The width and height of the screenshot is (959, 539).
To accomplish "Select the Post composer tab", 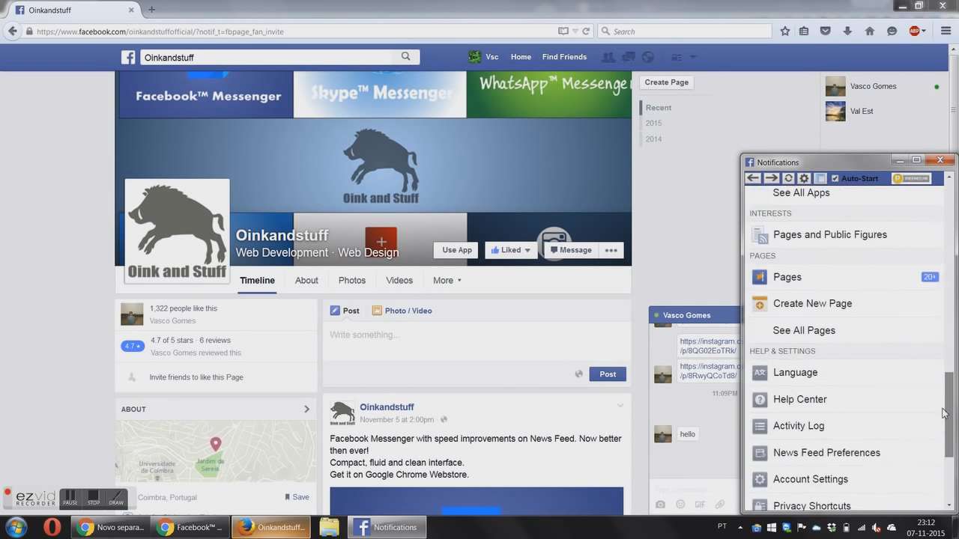I will 345,311.
